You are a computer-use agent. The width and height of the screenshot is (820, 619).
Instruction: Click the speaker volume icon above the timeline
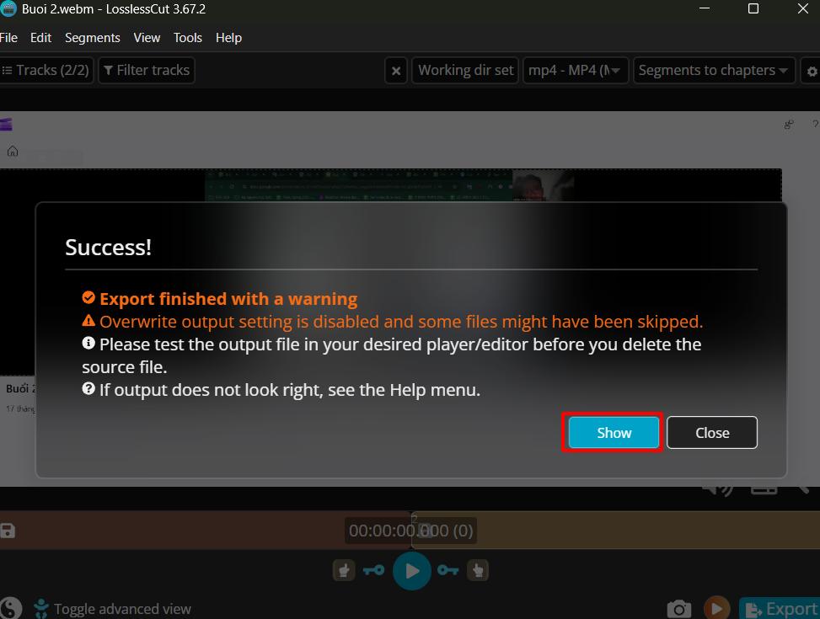(717, 489)
